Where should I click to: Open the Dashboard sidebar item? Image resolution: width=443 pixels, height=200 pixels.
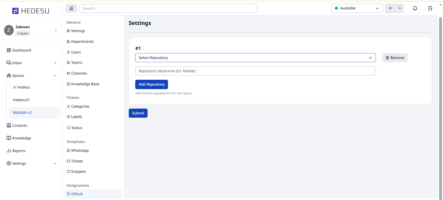(21, 50)
